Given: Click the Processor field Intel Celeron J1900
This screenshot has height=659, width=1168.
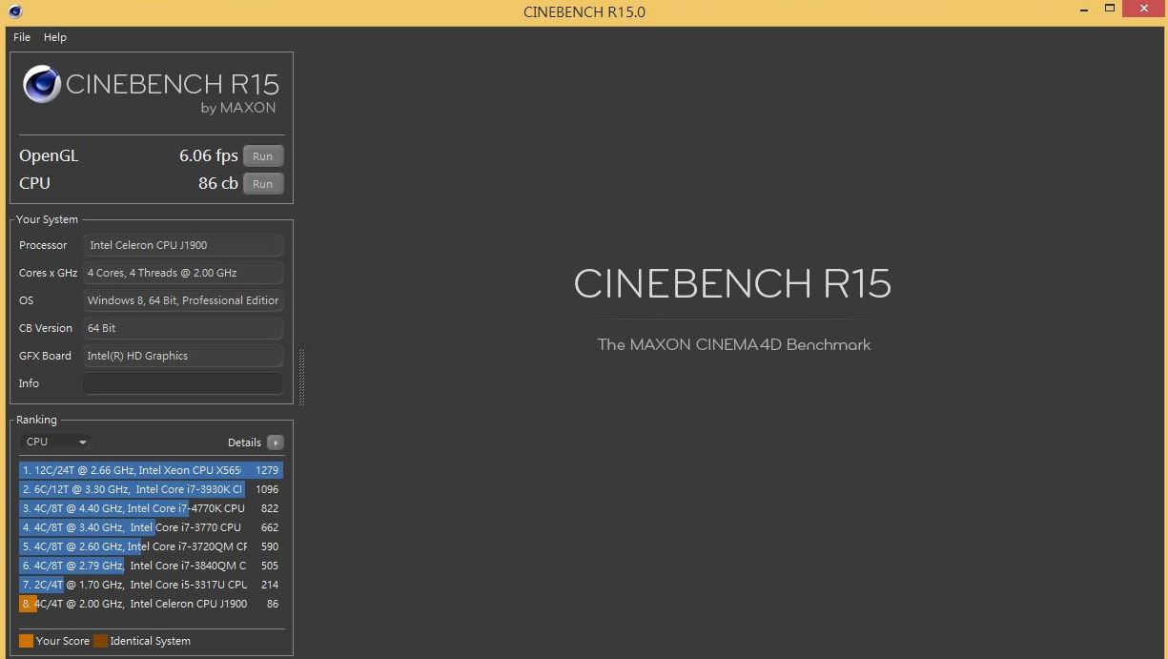Looking at the screenshot, I should pyautogui.click(x=183, y=245).
